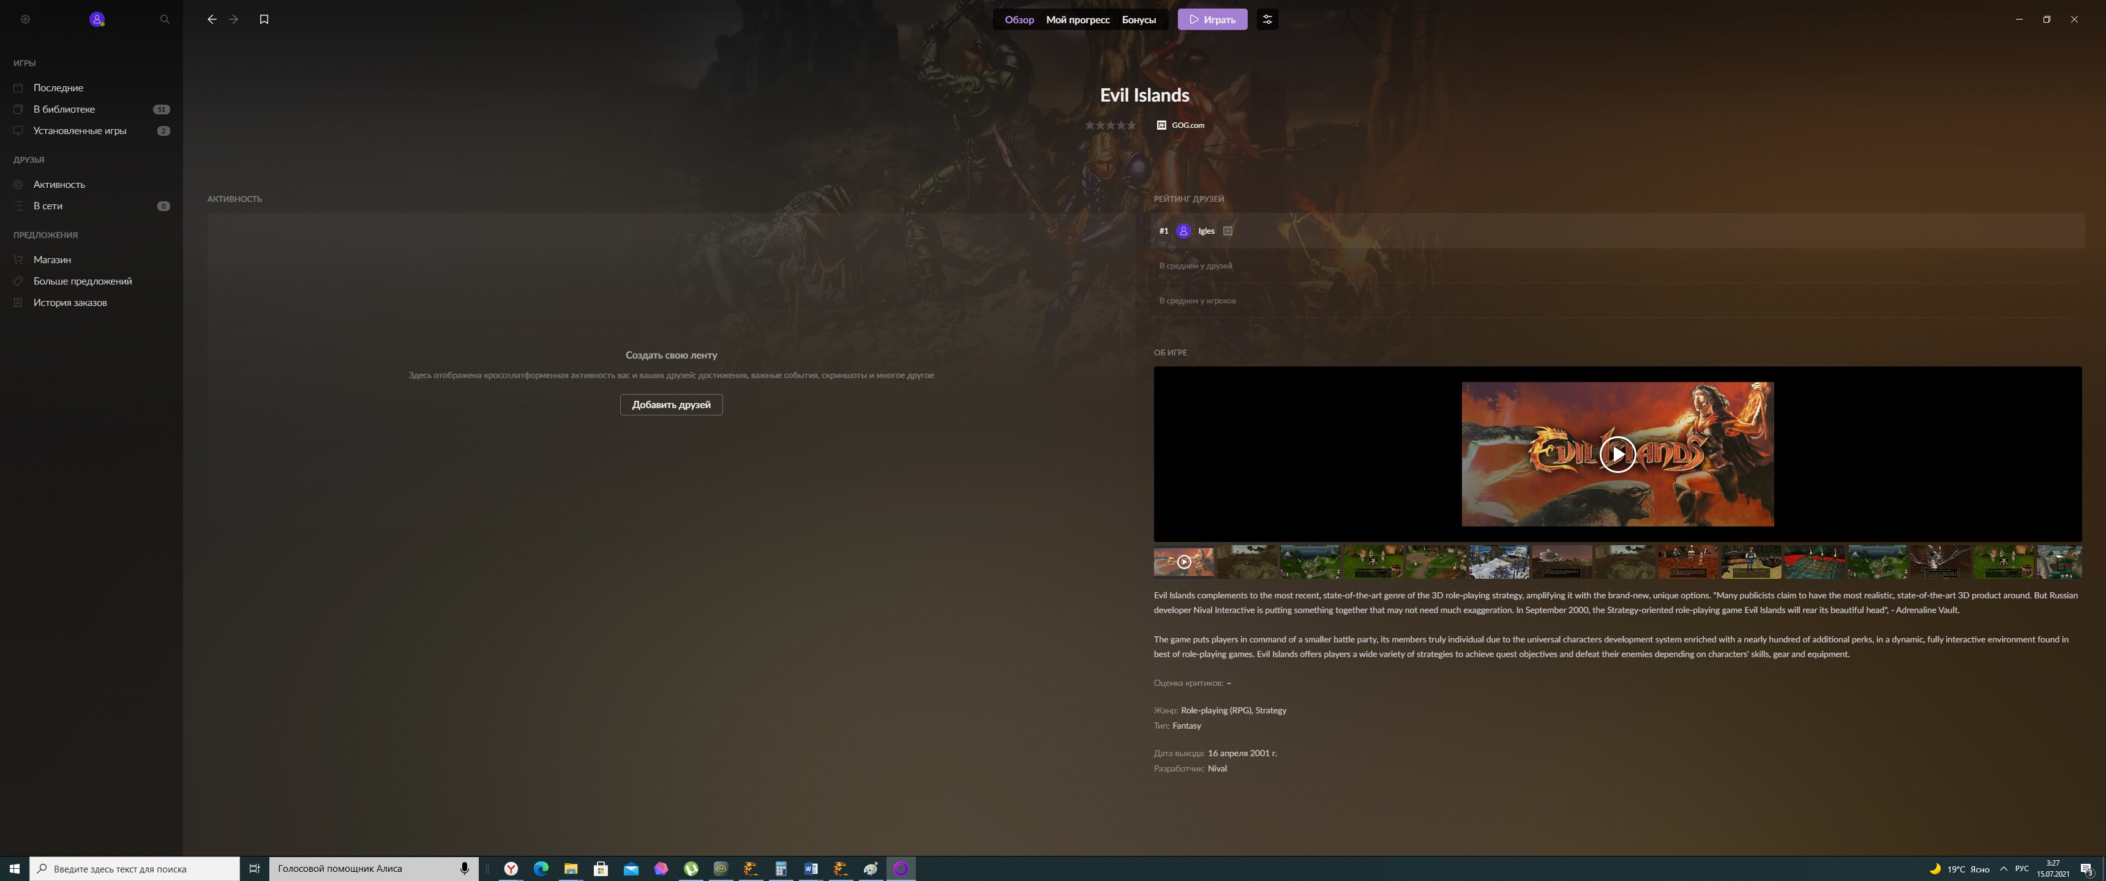The image size is (2106, 881).
Task: Click GOG Galaxy icon on the taskbar
Action: (x=901, y=869)
